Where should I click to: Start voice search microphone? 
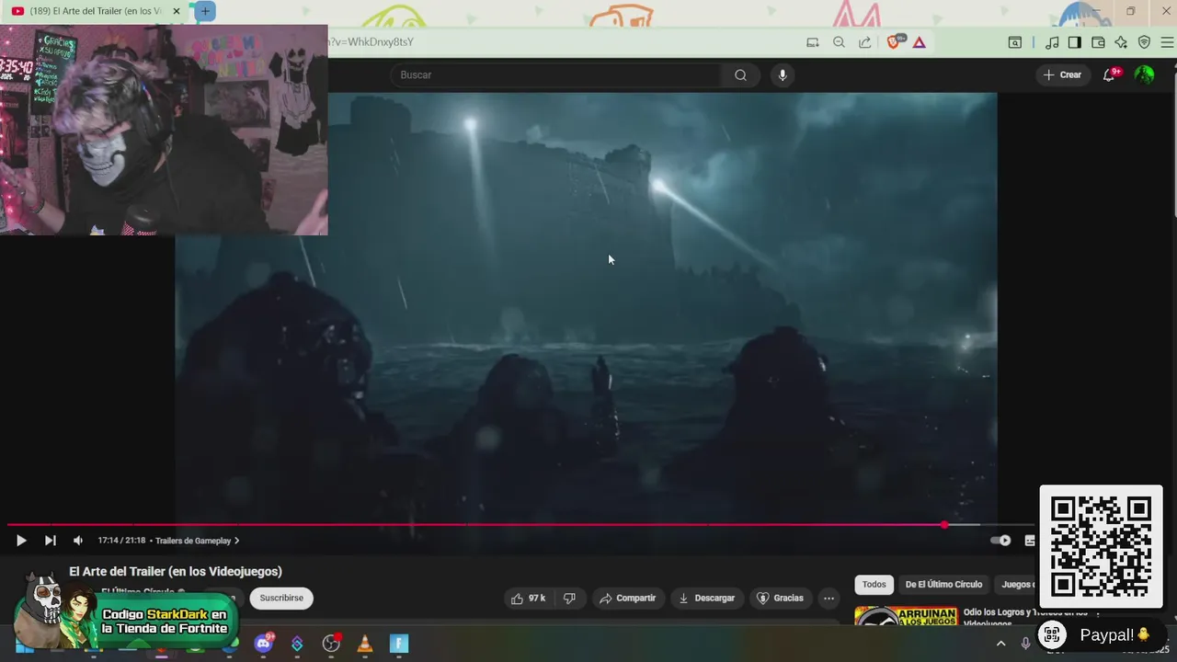pyautogui.click(x=783, y=74)
